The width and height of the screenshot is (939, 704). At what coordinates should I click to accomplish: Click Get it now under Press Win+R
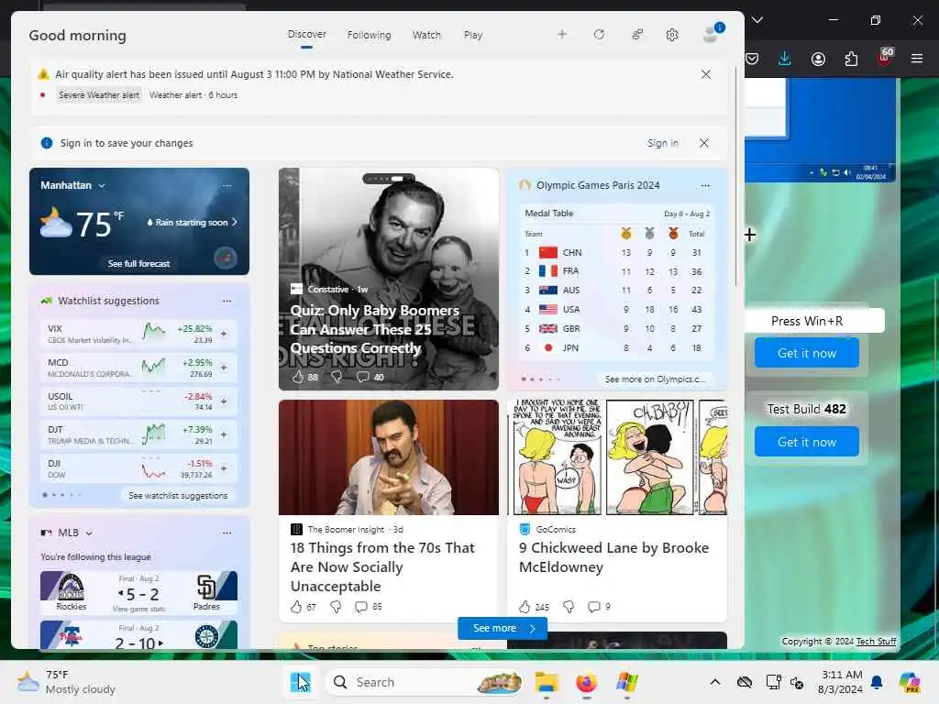tap(807, 353)
